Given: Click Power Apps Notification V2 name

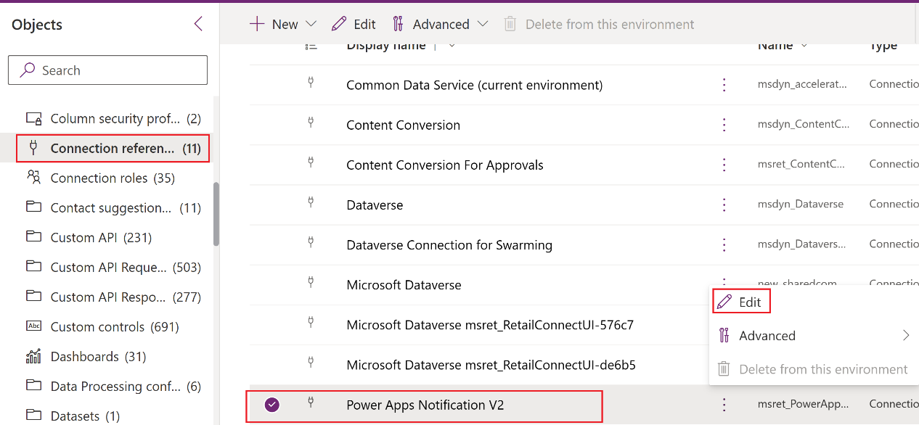Looking at the screenshot, I should (425, 405).
